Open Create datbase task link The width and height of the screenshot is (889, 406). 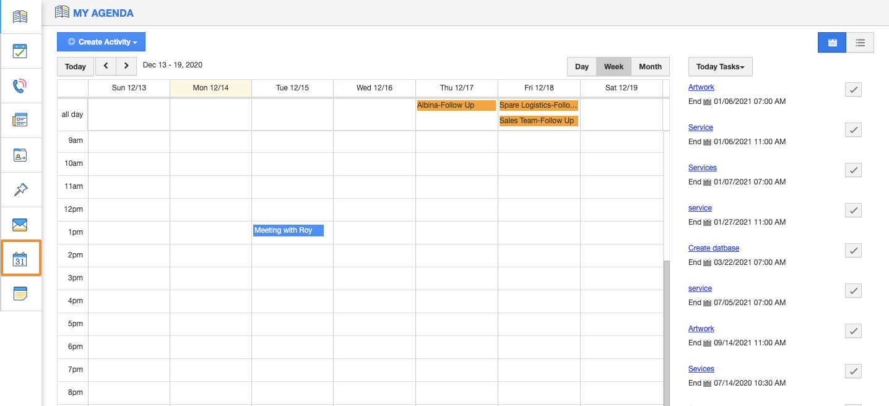coord(714,248)
